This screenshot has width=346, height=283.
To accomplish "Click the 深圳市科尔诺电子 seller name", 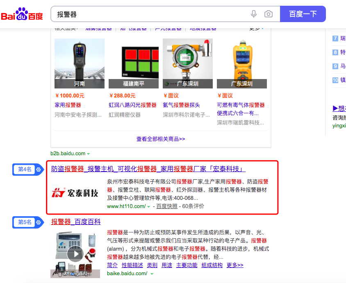I will click(186, 115).
